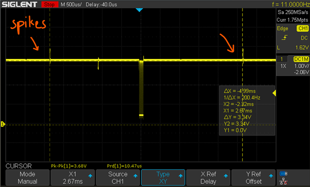Open the Y Ref Offset softkey
This screenshot has width=310, height=187.
(x=253, y=177)
